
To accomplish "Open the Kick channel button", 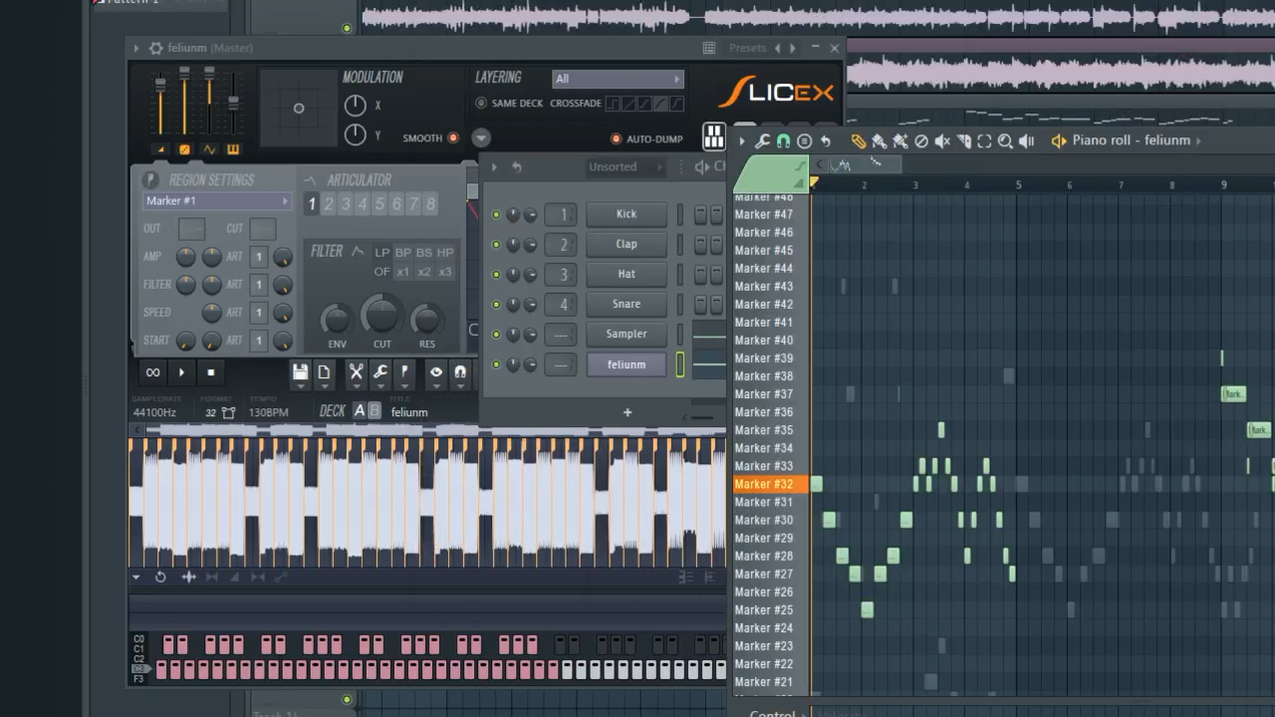I will 627,214.
